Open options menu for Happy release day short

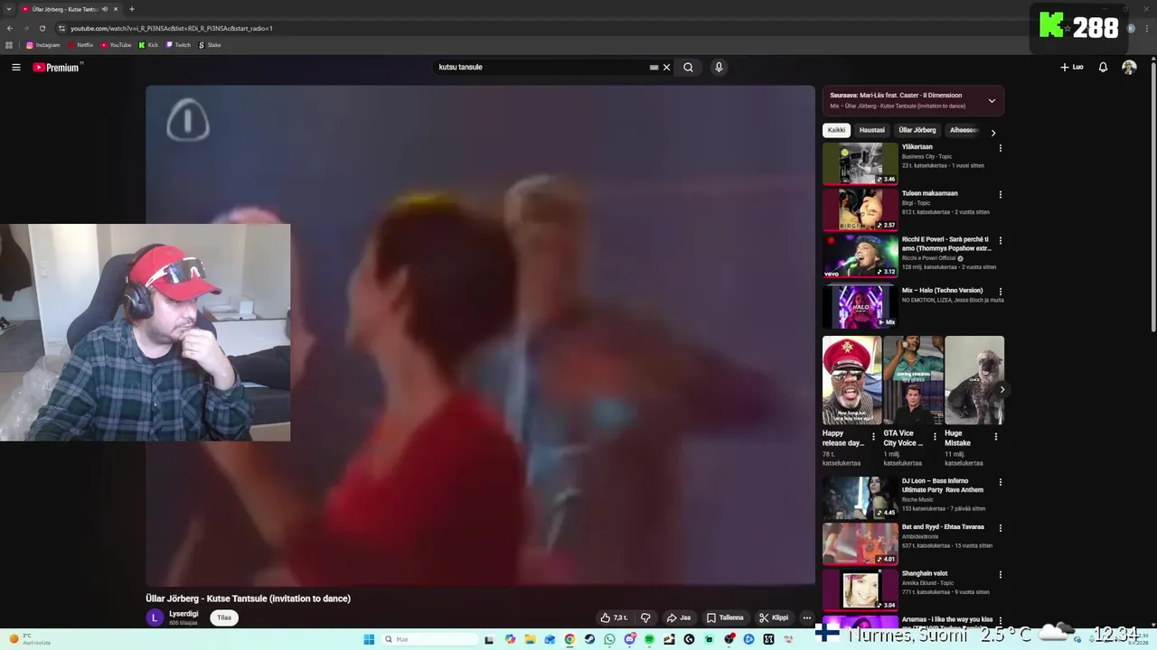coord(873,437)
